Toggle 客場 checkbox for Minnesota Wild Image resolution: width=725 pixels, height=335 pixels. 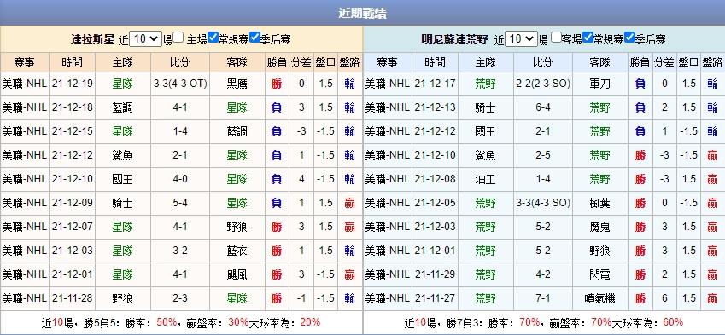coord(556,38)
